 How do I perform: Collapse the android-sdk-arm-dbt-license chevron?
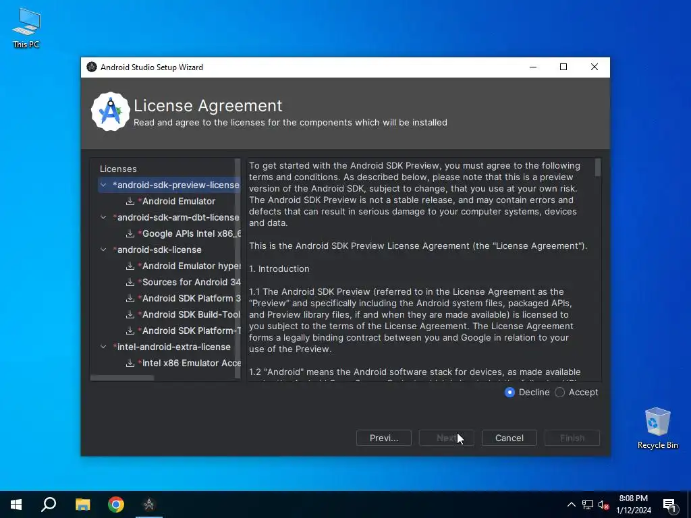pos(103,217)
